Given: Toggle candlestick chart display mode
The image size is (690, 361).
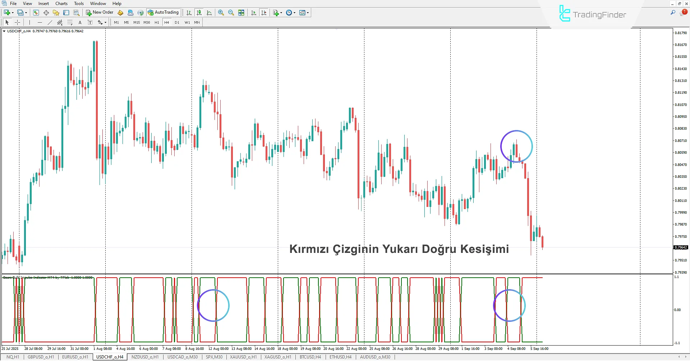Looking at the screenshot, I should (199, 12).
